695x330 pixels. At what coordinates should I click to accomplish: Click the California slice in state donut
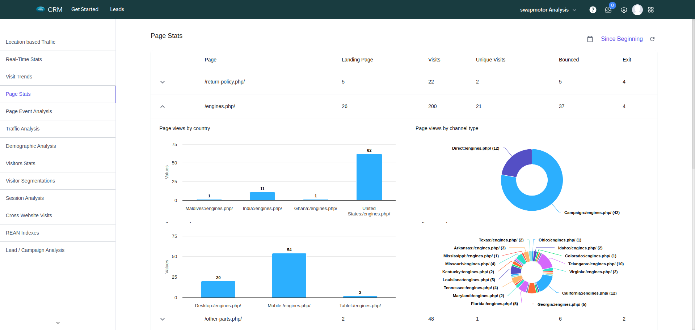click(x=545, y=282)
